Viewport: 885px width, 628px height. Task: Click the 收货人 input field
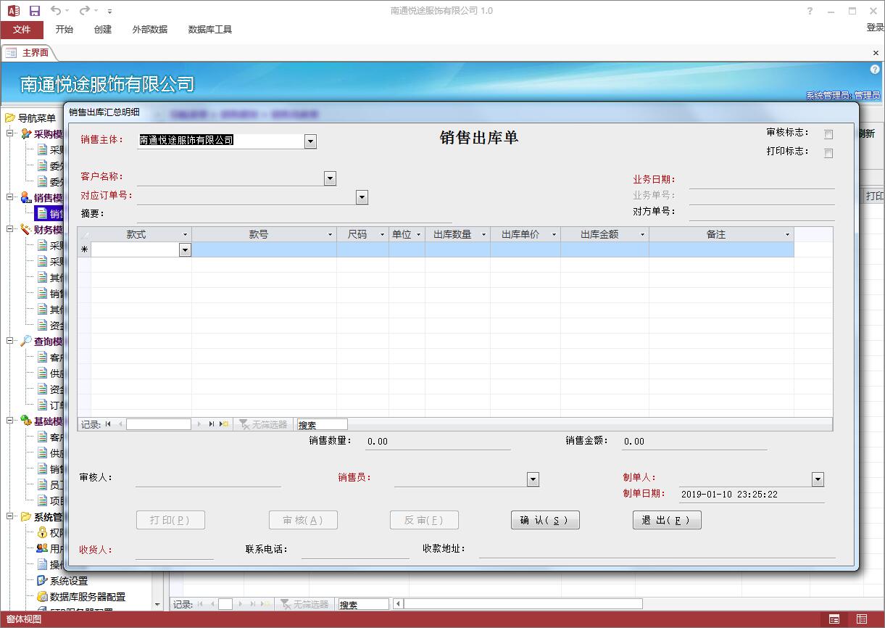pos(174,551)
